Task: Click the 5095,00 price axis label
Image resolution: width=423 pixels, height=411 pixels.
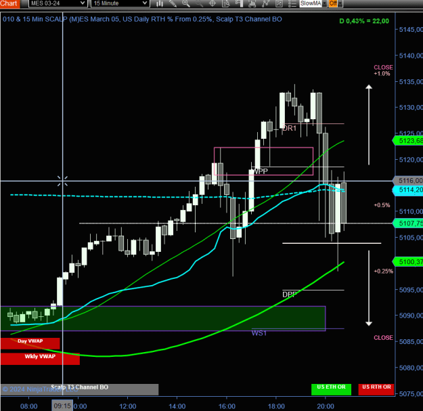Action: coord(411,290)
